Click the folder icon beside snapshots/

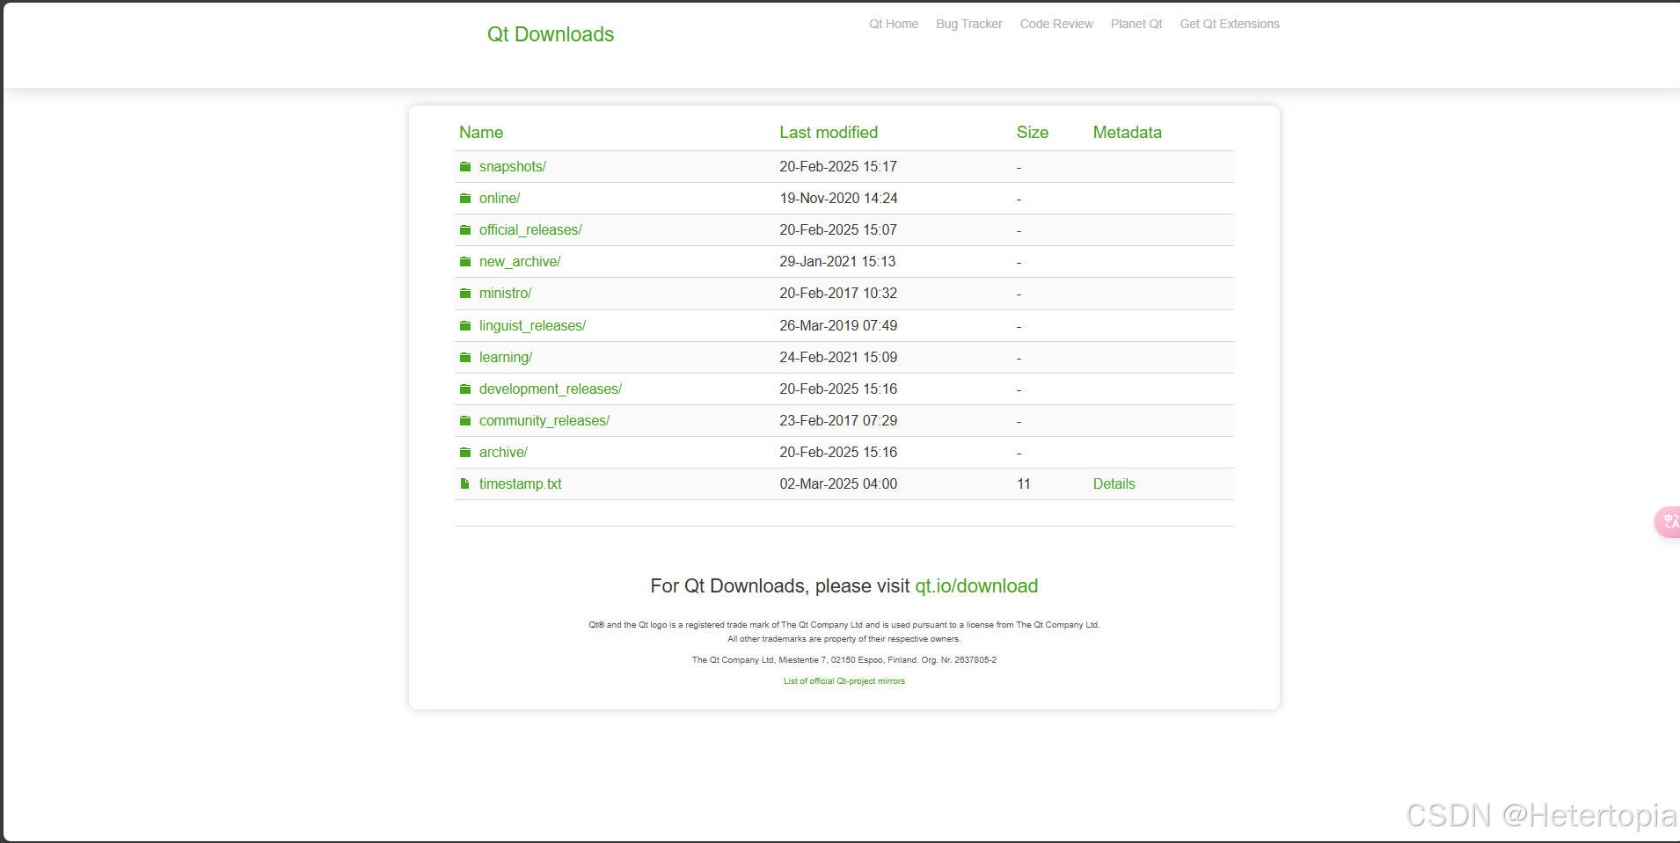(x=465, y=166)
